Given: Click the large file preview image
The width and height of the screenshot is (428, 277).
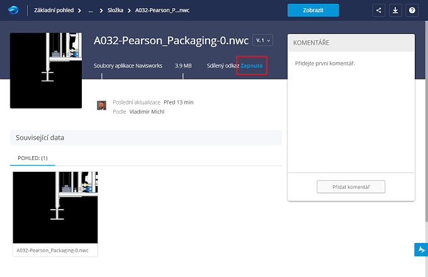Looking at the screenshot, I should pyautogui.click(x=46, y=71).
